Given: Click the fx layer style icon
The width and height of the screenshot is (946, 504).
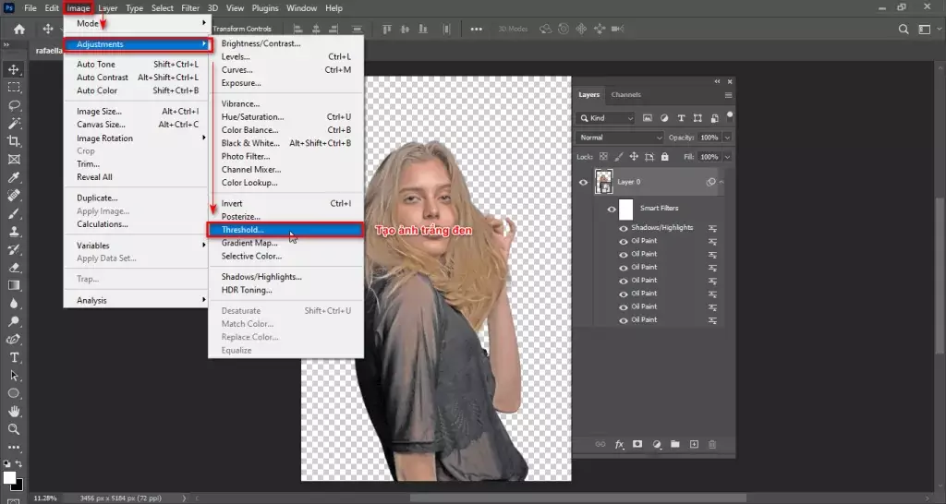Looking at the screenshot, I should pyautogui.click(x=619, y=444).
